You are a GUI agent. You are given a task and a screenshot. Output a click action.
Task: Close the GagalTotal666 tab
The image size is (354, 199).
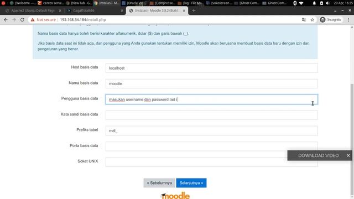(122, 11)
